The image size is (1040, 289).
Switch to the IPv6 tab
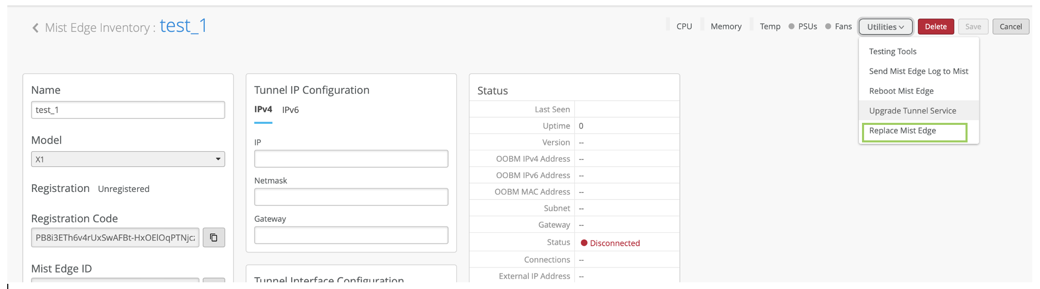click(x=290, y=110)
